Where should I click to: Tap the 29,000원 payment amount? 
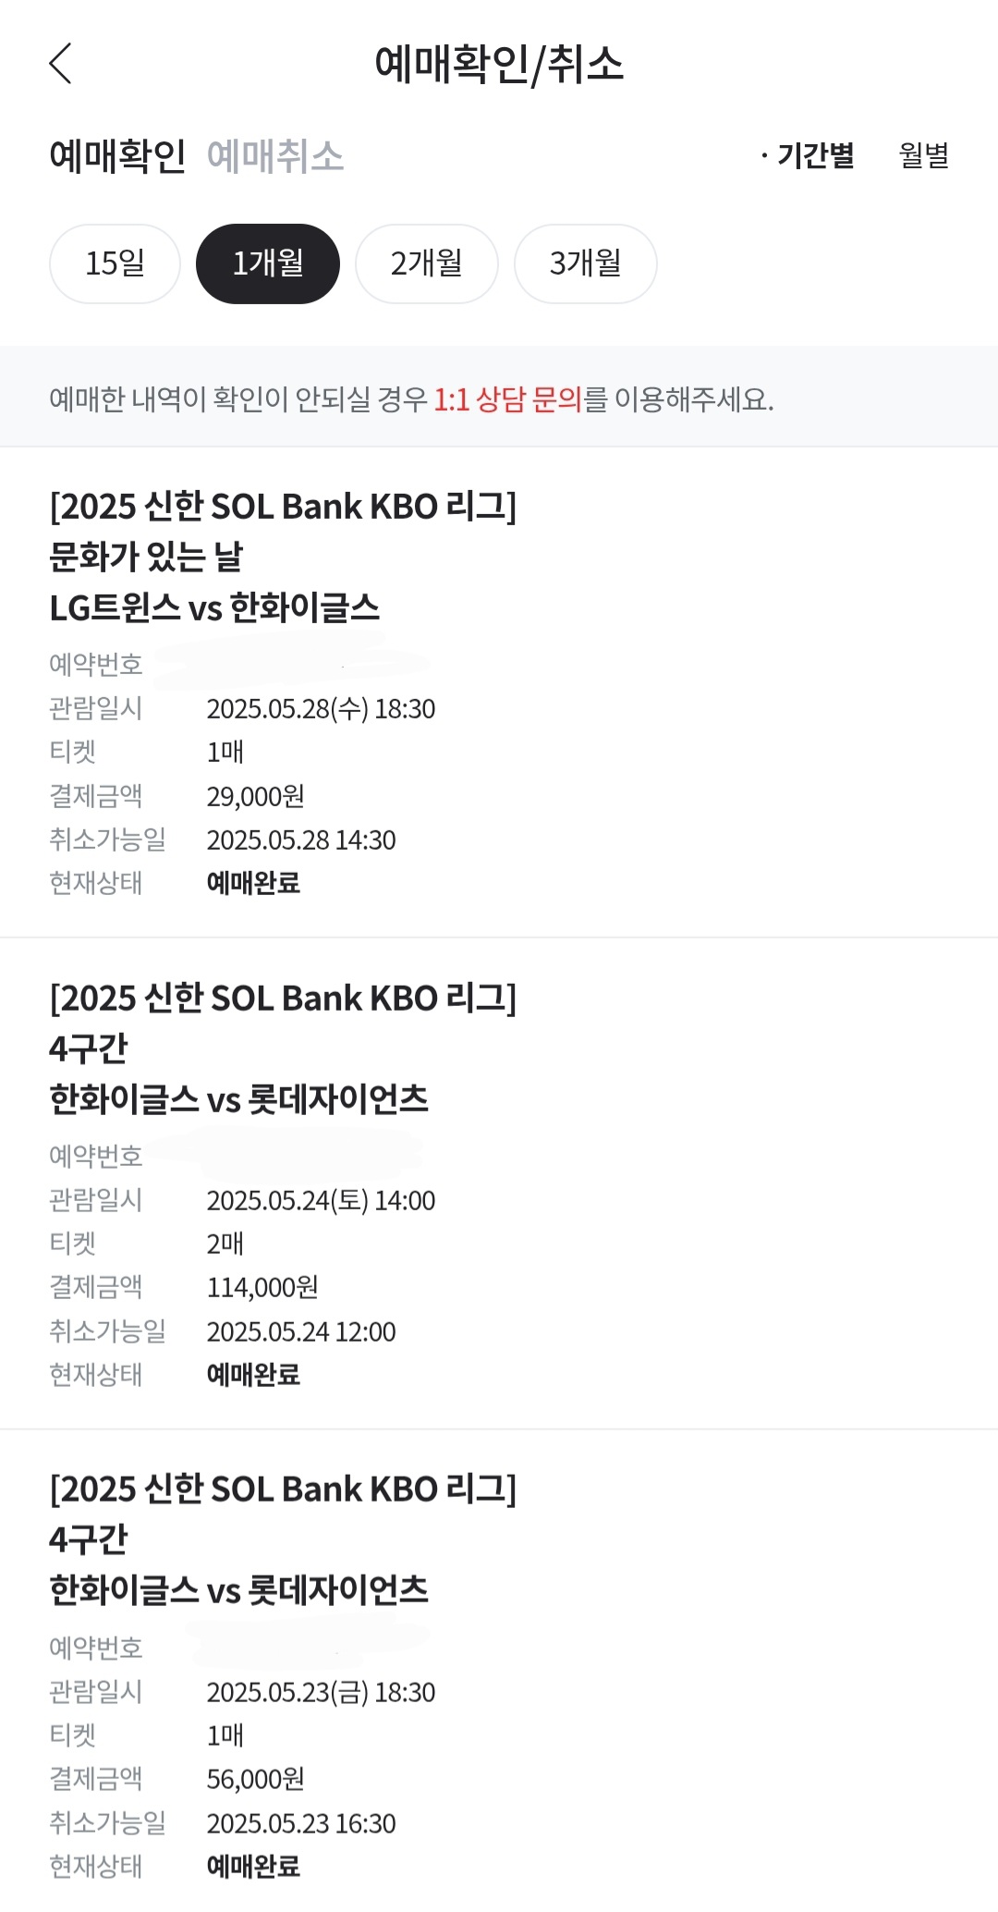256,796
